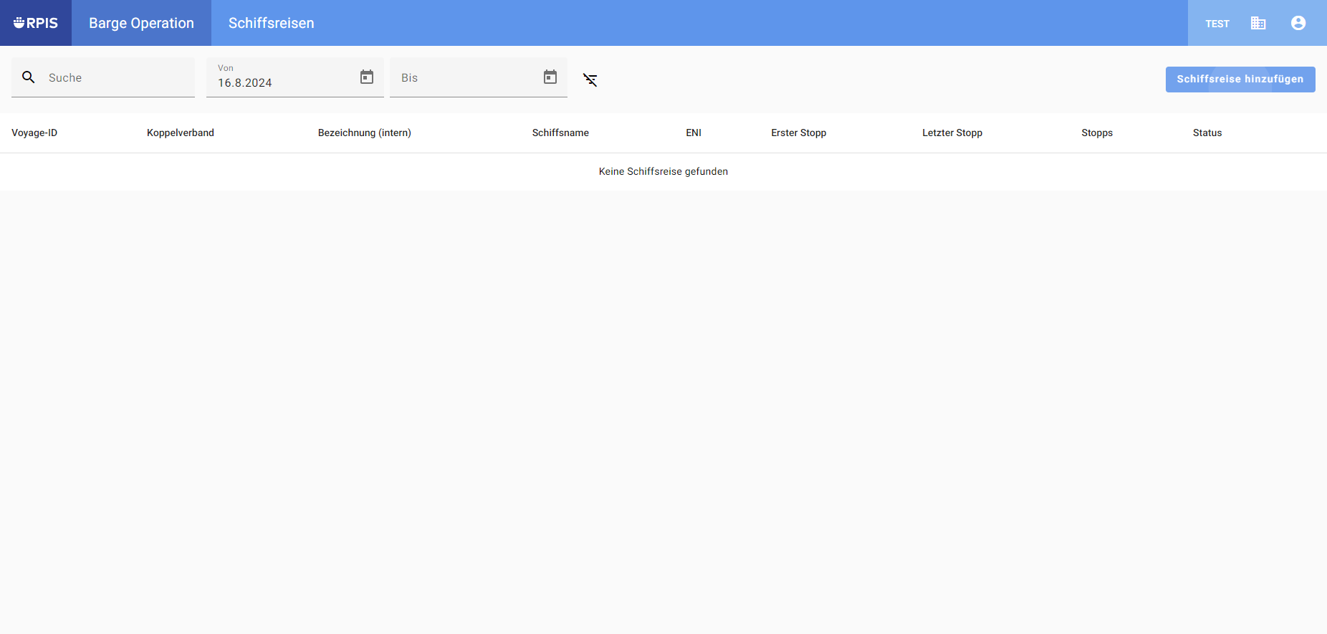This screenshot has height=634, width=1327.
Task: Click the Letzter Stopp column header
Action: click(x=952, y=133)
